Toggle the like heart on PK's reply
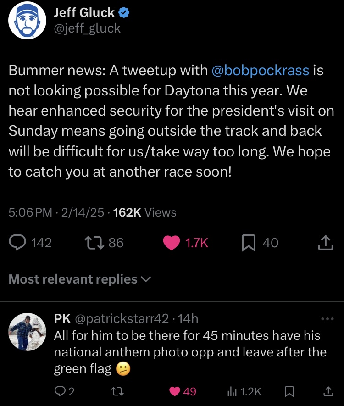344x406 pixels. point(174,391)
